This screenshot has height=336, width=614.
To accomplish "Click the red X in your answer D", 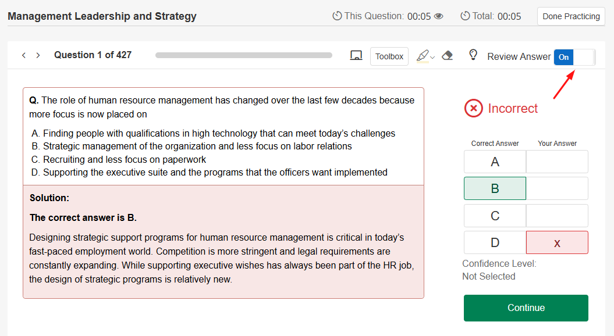I will (557, 243).
